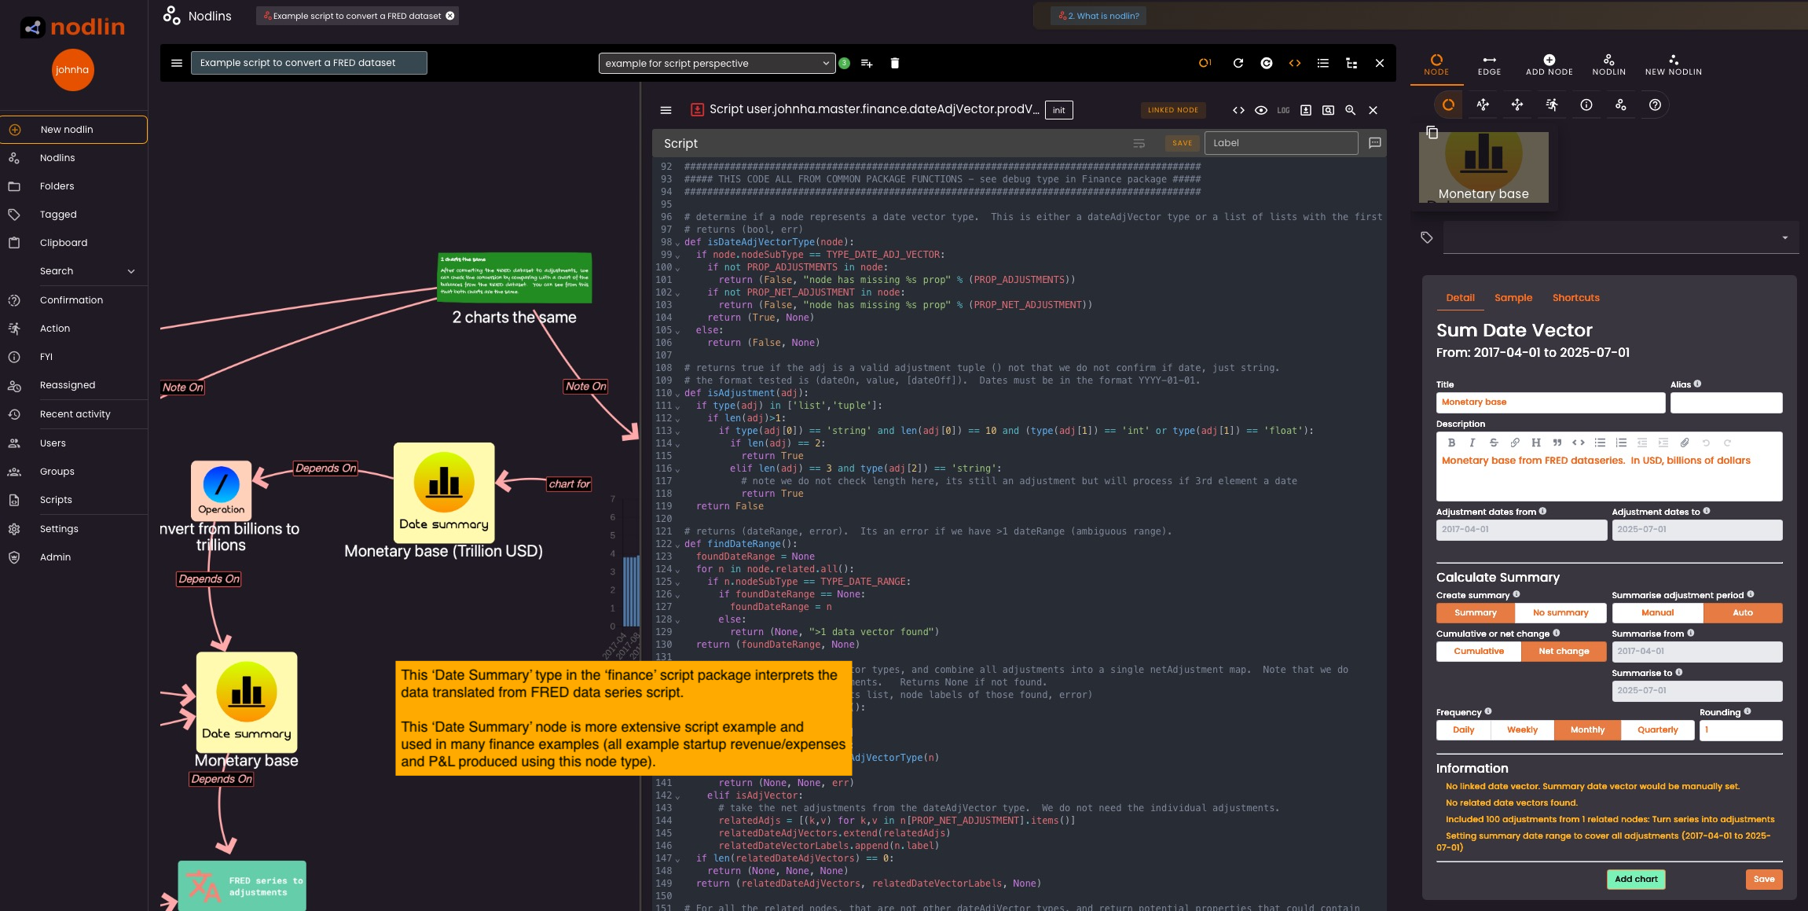Select the No summary option

[1560, 612]
